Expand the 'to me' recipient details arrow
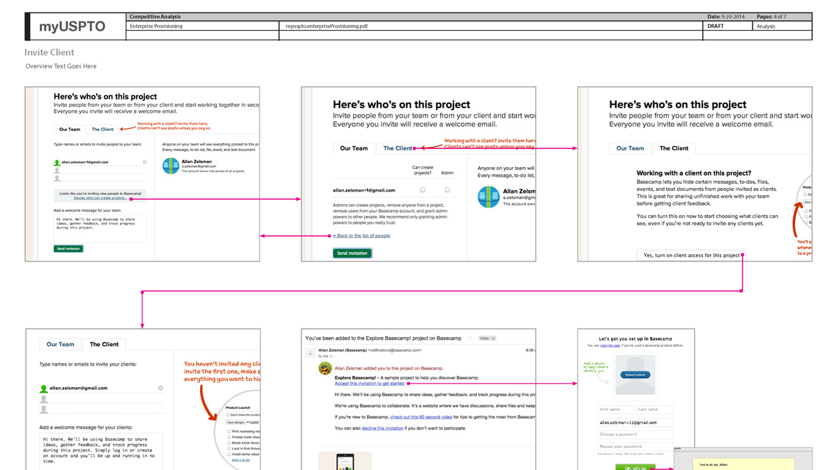The height and width of the screenshot is (470, 837). pos(331,357)
